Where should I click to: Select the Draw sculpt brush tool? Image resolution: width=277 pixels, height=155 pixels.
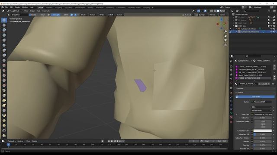click(x=4, y=20)
